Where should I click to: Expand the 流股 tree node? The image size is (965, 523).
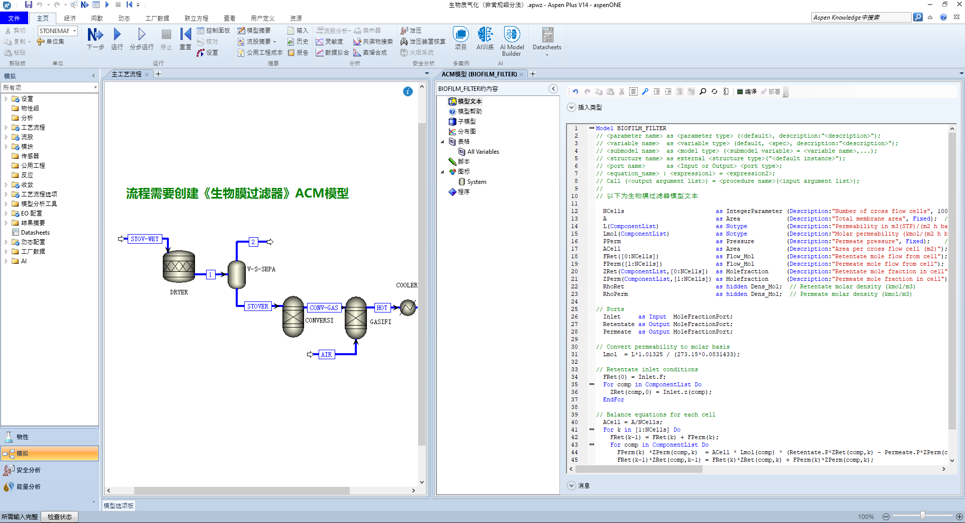click(6, 137)
